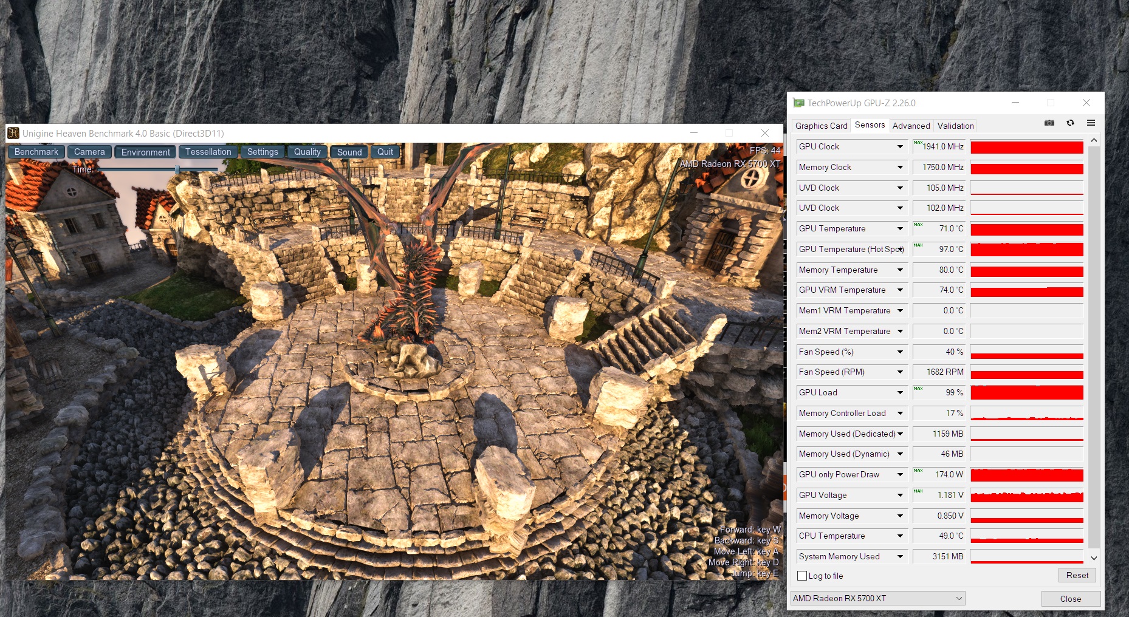1129x617 pixels.
Task: Close the Unigine Heaven Benchmark window
Action: pos(765,133)
